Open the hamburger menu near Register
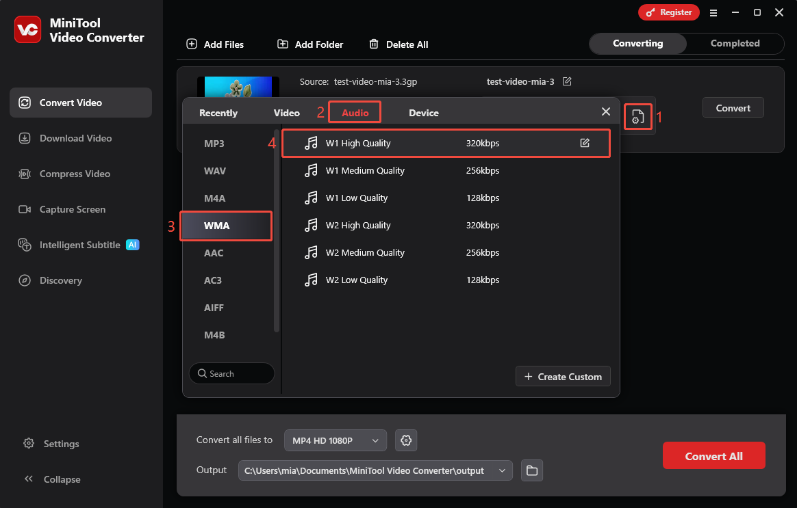797x508 pixels. (x=713, y=12)
